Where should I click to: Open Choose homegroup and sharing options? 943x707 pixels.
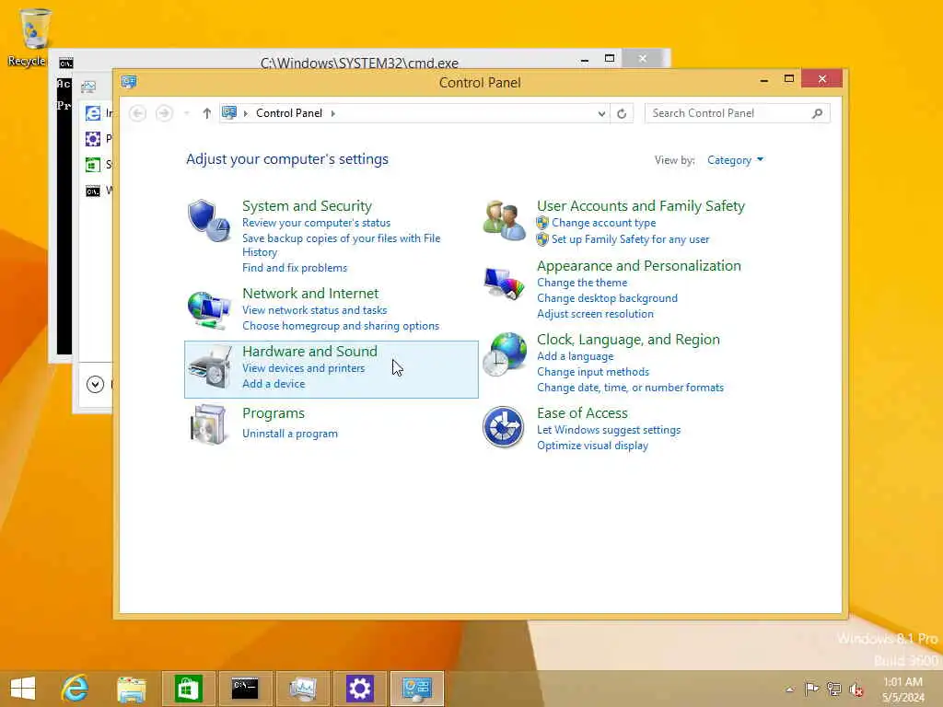pos(341,326)
